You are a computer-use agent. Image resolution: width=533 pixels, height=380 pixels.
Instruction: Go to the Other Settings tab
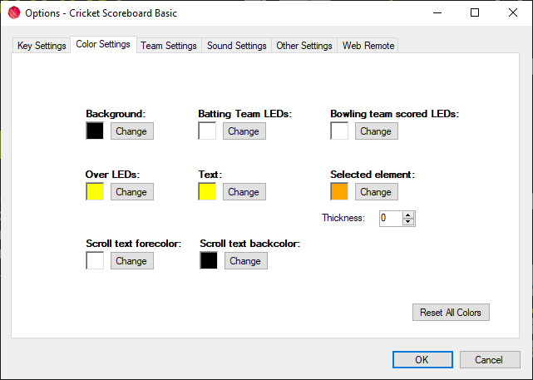[304, 46]
